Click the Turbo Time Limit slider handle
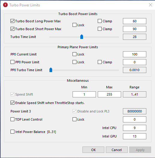155x158 pixels. click(x=82, y=37)
